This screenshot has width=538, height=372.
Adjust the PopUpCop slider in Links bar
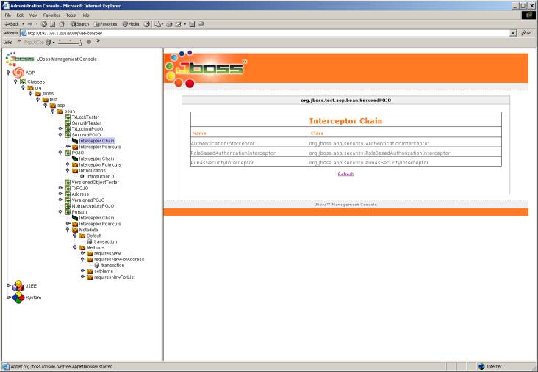click(70, 42)
